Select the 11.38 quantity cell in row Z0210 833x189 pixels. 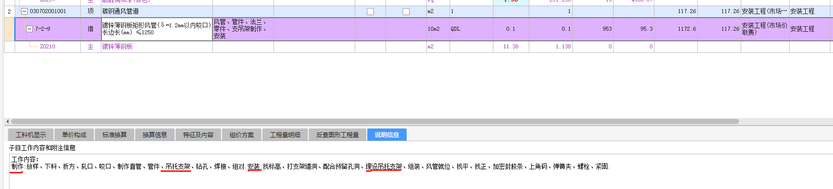pos(511,46)
